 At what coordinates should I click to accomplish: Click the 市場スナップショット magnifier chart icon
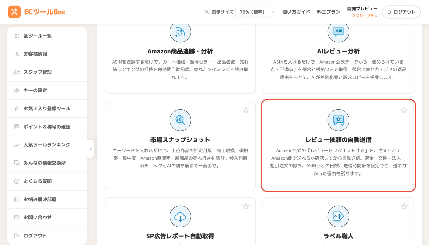tap(180, 120)
